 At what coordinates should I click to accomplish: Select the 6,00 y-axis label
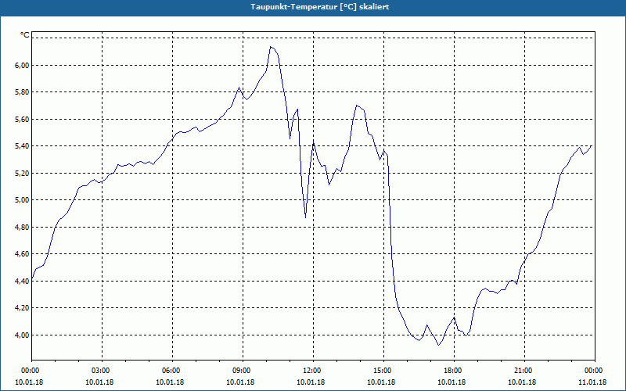pos(22,65)
